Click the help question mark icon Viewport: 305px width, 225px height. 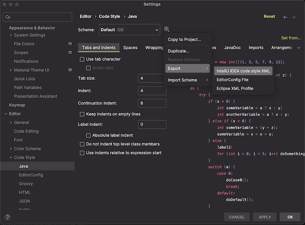[x=7, y=217]
